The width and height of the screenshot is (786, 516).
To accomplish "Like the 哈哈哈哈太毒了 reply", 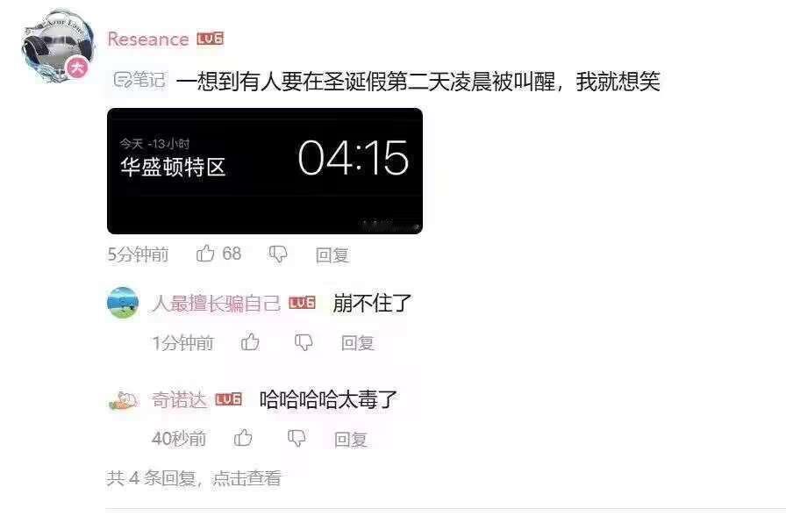I will [x=243, y=438].
